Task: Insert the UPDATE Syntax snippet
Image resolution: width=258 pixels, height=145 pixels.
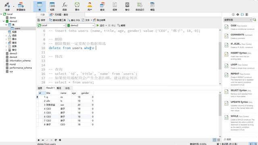Action: click(x=240, y=106)
